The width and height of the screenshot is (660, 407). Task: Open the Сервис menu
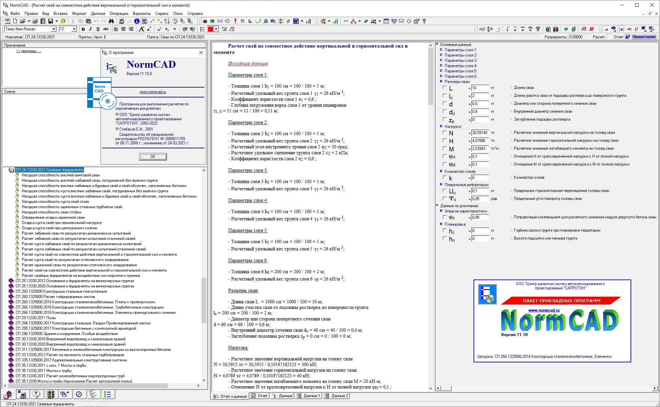[162, 14]
